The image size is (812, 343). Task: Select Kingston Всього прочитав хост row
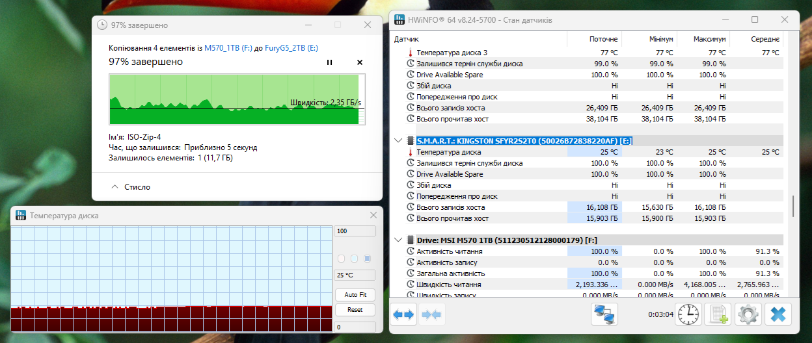pyautogui.click(x=586, y=218)
